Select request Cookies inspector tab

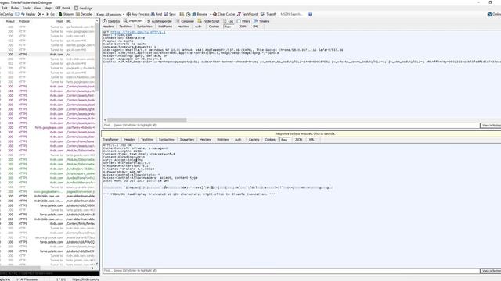click(214, 27)
